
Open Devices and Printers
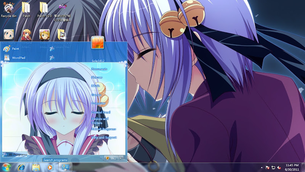coord(100,121)
